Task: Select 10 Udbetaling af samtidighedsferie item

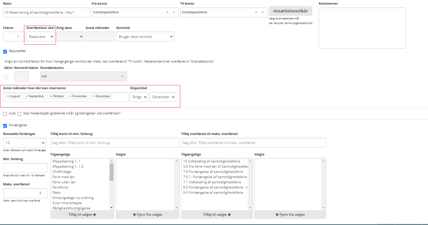Action: (211, 161)
